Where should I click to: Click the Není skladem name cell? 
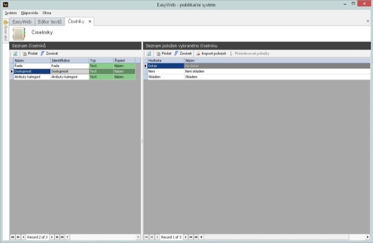[x=277, y=71]
